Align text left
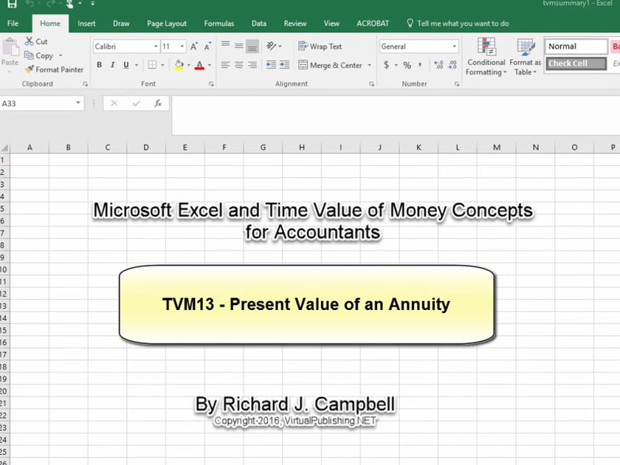This screenshot has height=465, width=620. (x=225, y=65)
